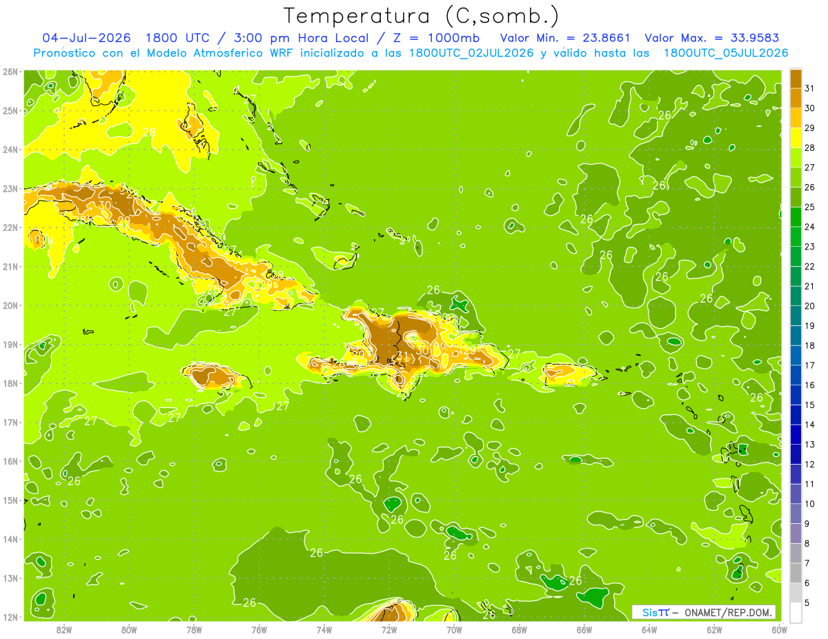828x639 pixels.
Task: Select the '20N' latitude axis label
Action: tap(10, 305)
